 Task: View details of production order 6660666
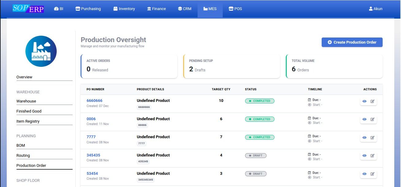tap(364, 101)
